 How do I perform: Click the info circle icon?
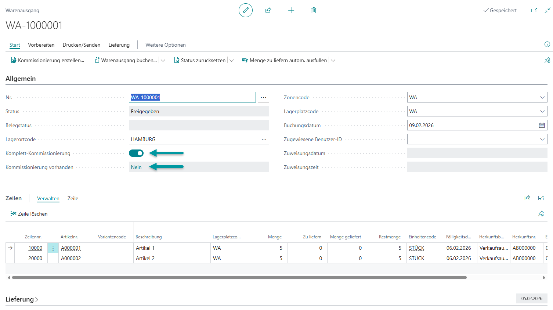pyautogui.click(x=547, y=44)
